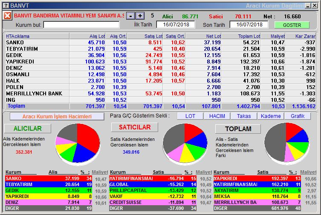Open Aracı Kurum İşlem Hacimleri
321x215 pixels.
(57, 117)
